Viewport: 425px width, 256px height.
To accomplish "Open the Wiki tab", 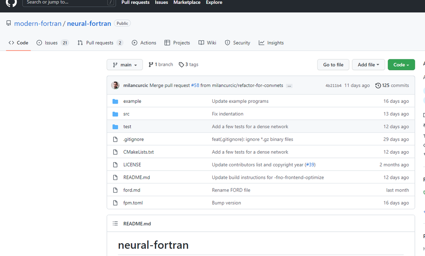I will tap(207, 43).
